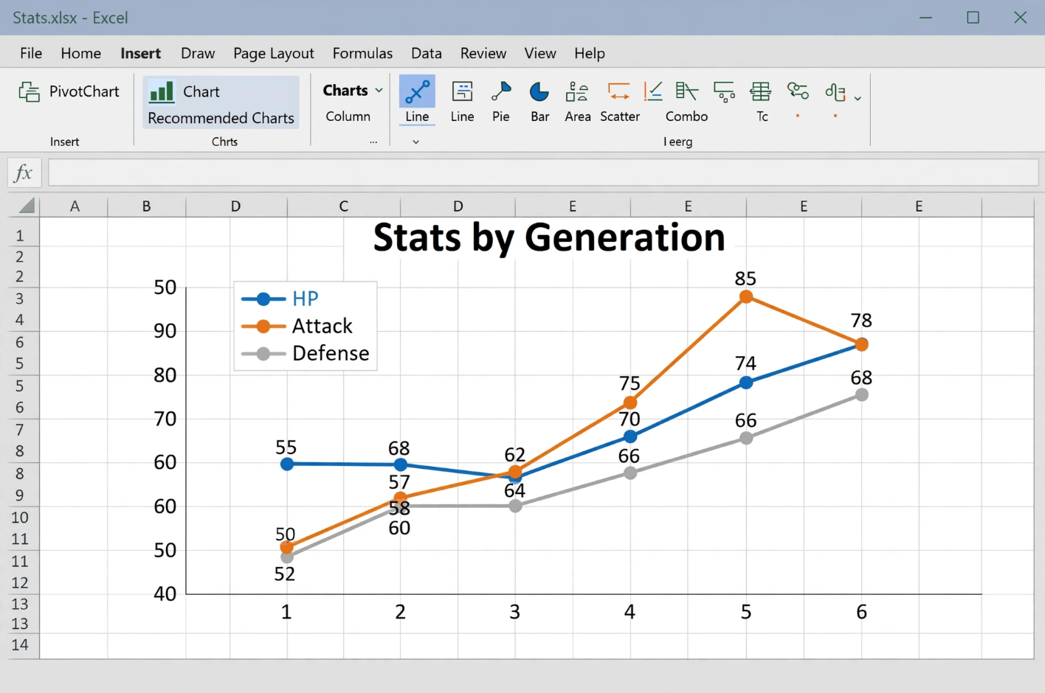Click the Select All corner triangle

27,206
